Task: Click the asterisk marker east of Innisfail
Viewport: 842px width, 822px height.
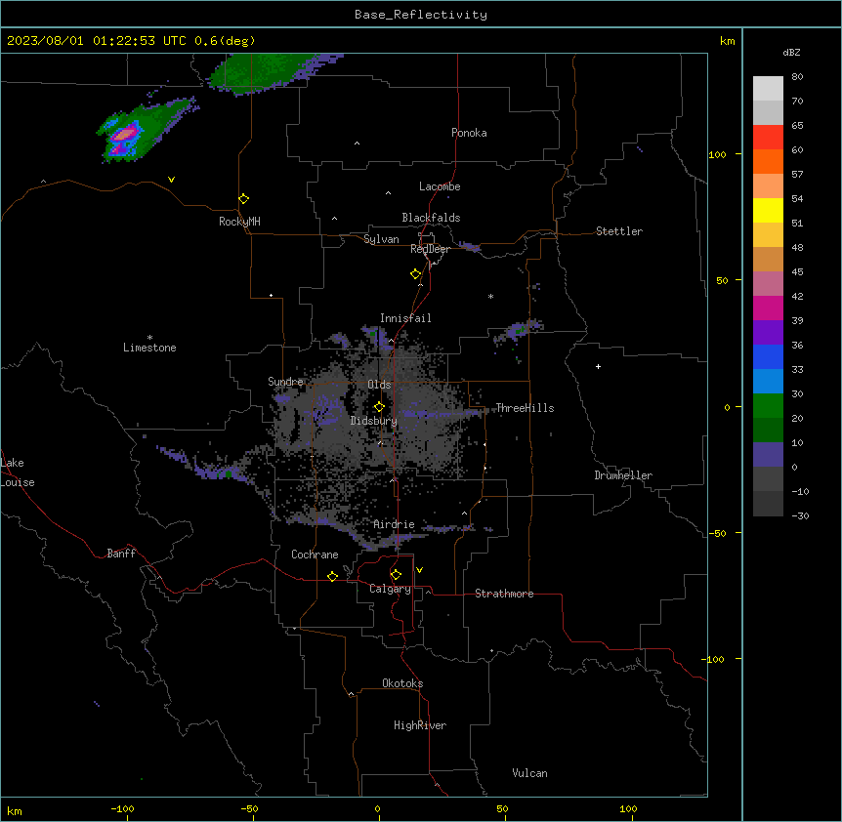Action: pos(490,296)
